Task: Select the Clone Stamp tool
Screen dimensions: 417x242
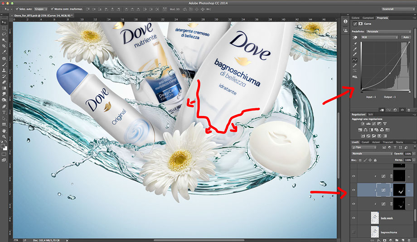Action: 4,70
